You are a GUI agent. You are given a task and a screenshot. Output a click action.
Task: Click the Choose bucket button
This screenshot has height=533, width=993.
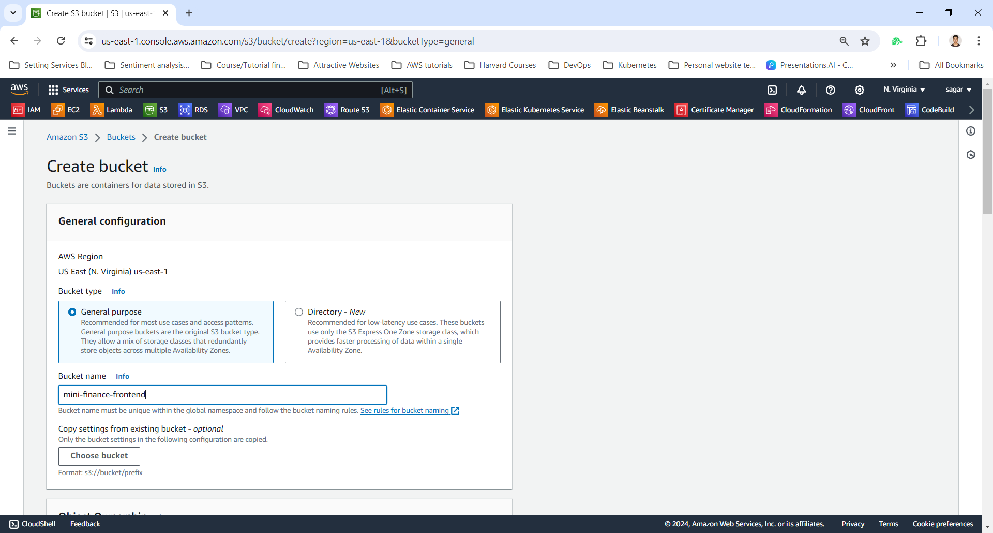pyautogui.click(x=99, y=456)
